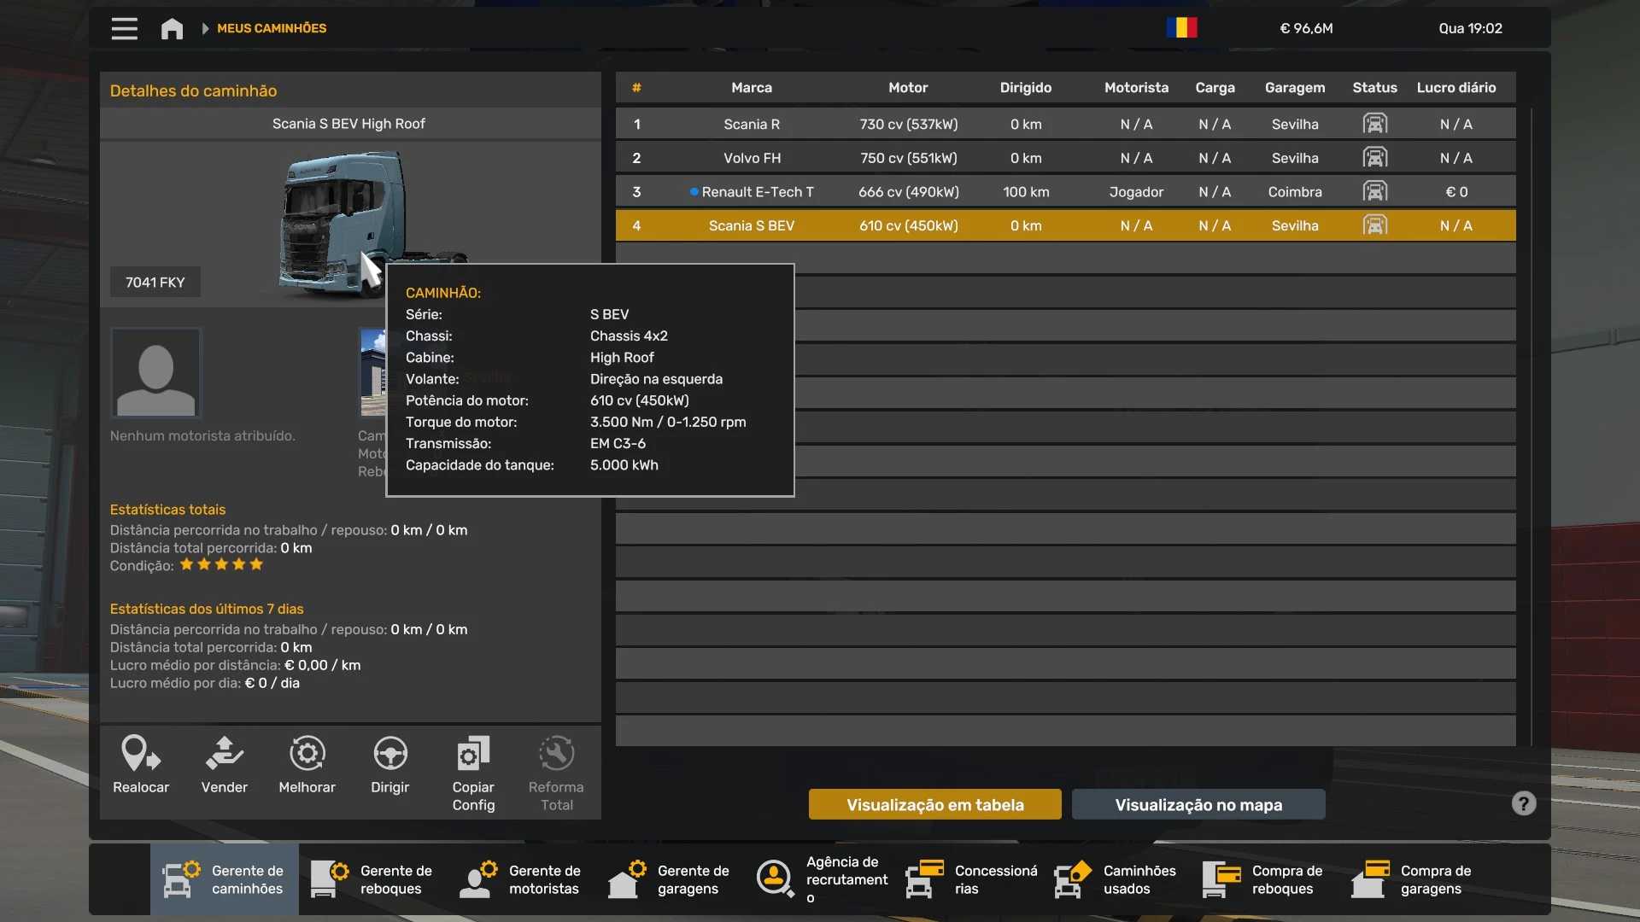Open Agência de recrutamento
Image resolution: width=1640 pixels, height=922 pixels.
point(822,879)
